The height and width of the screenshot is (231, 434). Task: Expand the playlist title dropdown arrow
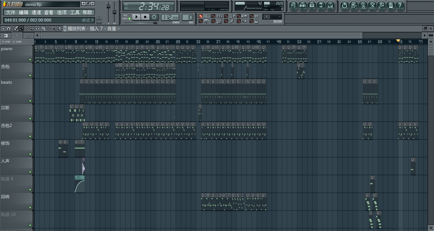pos(119,29)
